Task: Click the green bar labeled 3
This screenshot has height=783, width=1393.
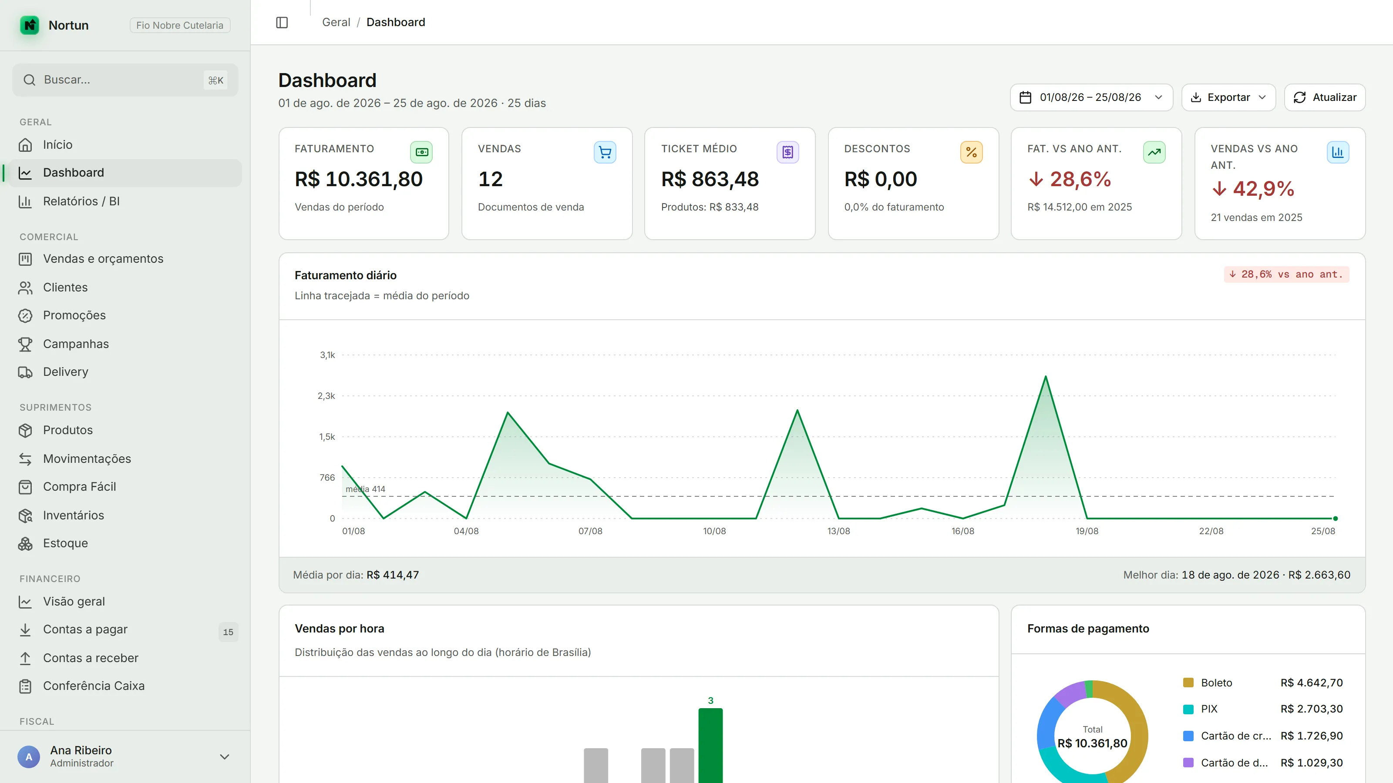Action: click(710, 746)
